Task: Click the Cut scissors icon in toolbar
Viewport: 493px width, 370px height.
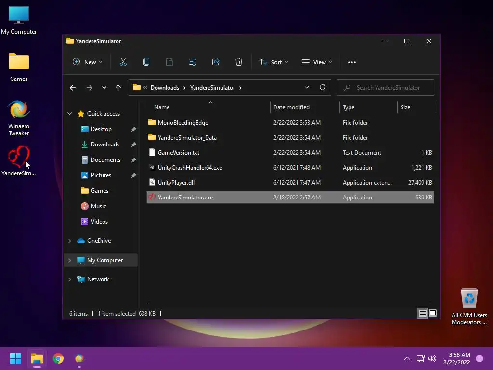Action: point(123,62)
